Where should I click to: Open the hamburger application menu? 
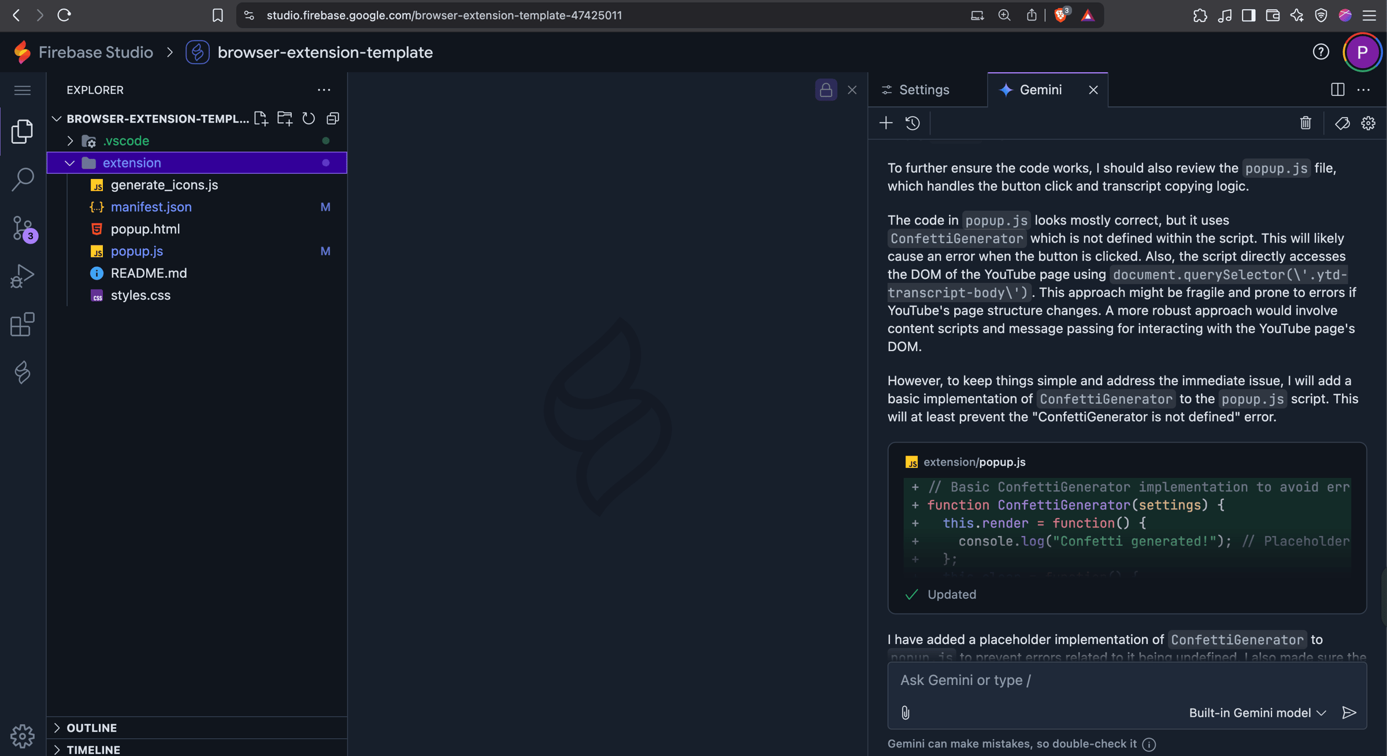pyautogui.click(x=23, y=90)
